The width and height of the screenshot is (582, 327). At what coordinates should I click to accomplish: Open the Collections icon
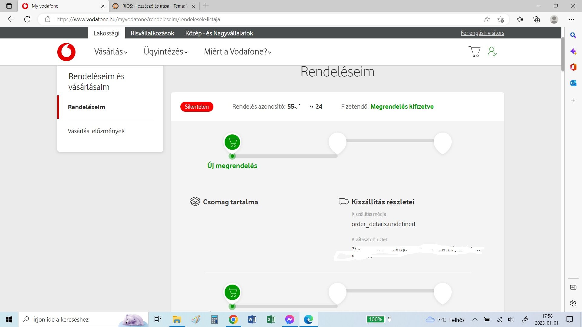point(537,19)
